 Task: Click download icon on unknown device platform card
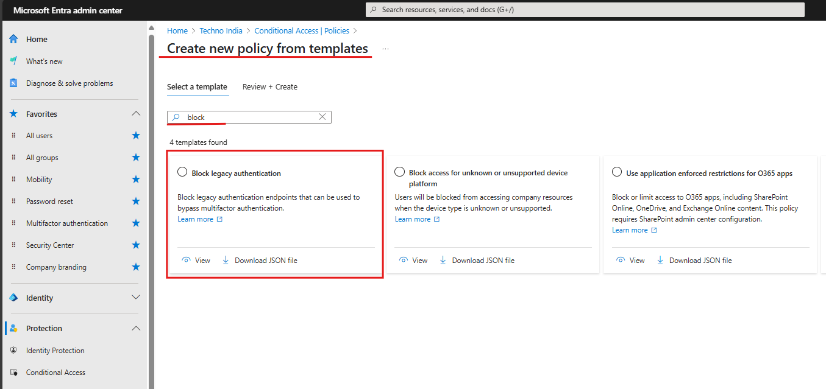pyautogui.click(x=443, y=260)
